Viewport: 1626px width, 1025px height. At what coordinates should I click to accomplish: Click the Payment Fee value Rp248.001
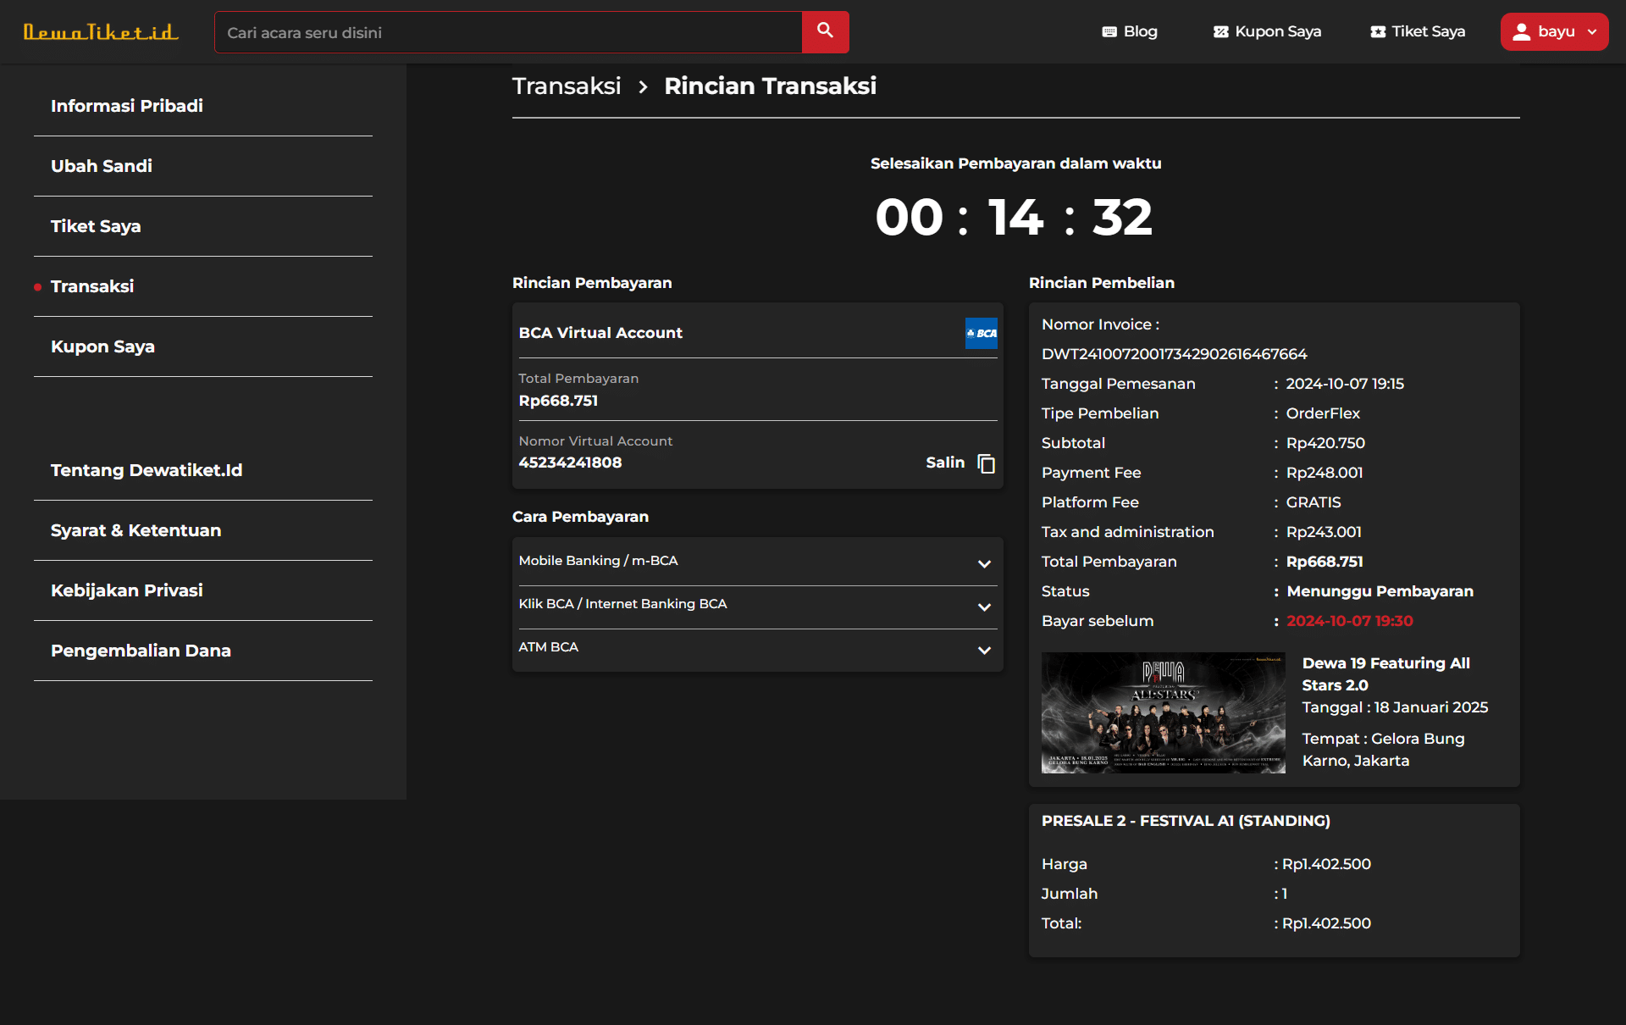tap(1325, 473)
